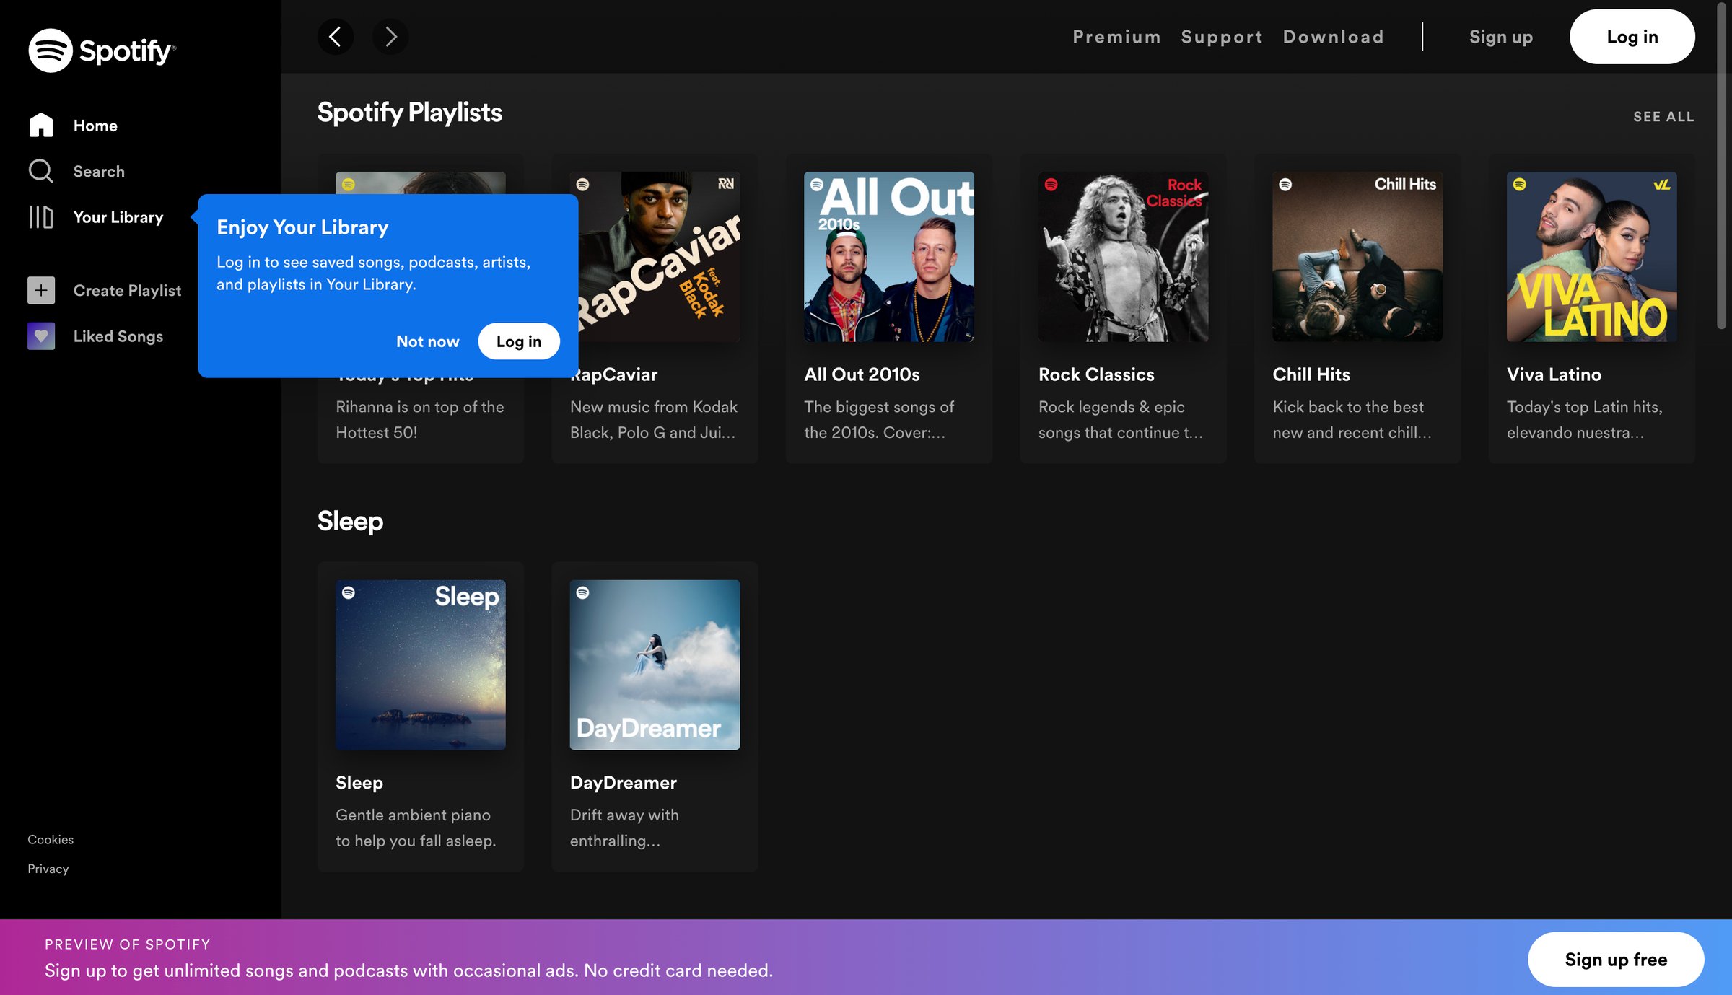Click the Spotify logo
The width and height of the screenshot is (1732, 995).
click(x=102, y=51)
